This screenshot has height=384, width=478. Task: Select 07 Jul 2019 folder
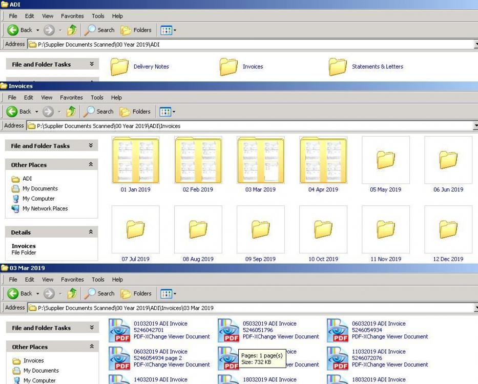[136, 234]
